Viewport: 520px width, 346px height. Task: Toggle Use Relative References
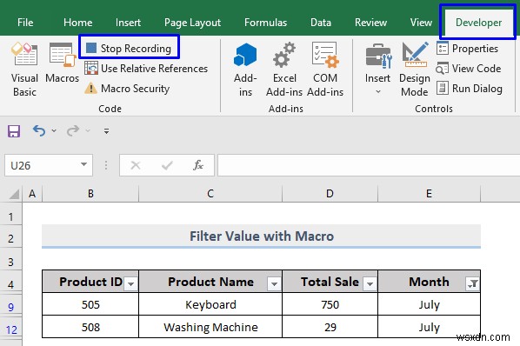pos(146,69)
